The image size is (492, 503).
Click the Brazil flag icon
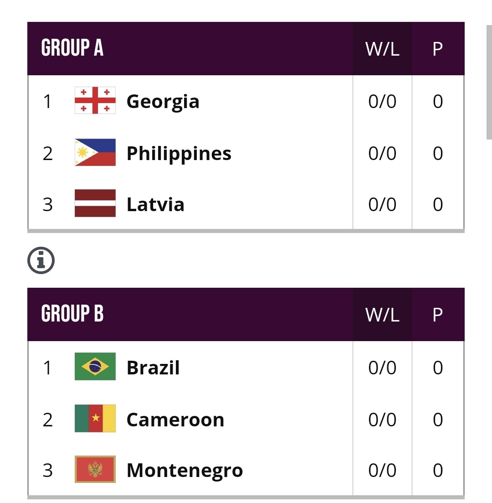click(95, 367)
